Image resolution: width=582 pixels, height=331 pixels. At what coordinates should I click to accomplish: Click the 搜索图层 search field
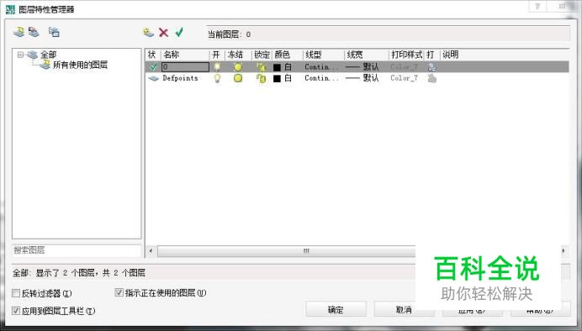pos(77,250)
